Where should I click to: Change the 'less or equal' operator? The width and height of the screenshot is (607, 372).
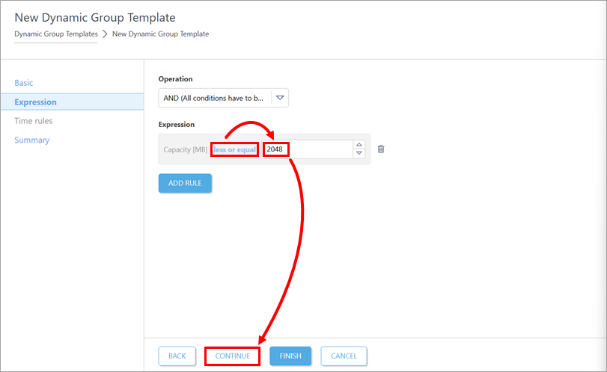point(234,149)
